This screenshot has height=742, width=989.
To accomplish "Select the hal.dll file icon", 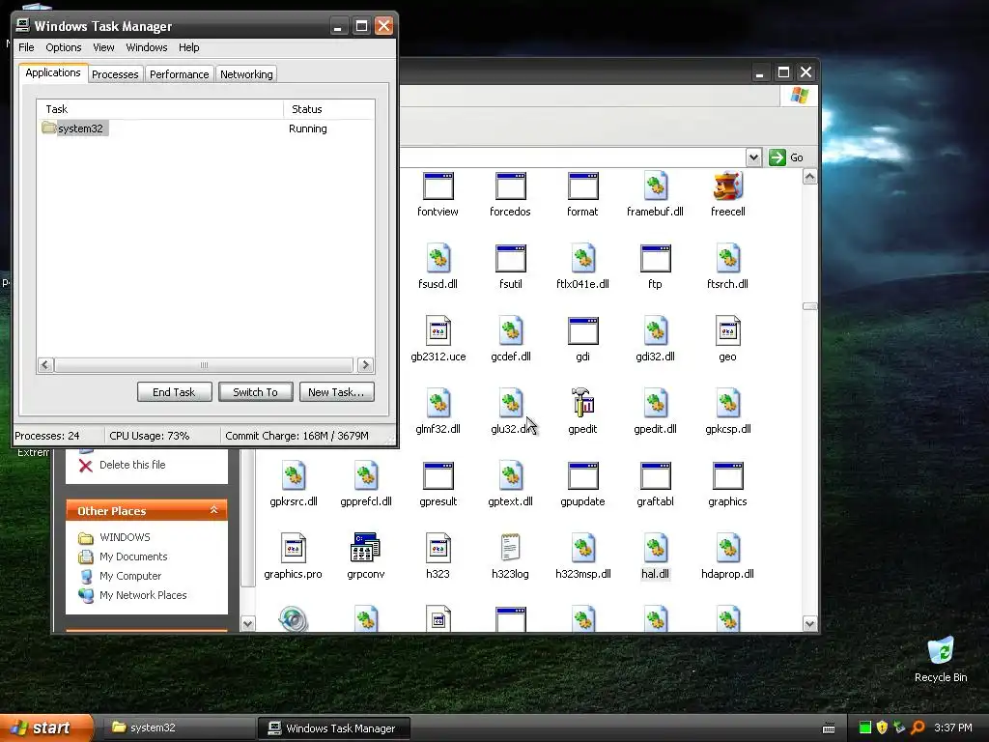I will pyautogui.click(x=656, y=549).
